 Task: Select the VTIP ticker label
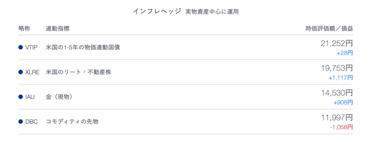pyautogui.click(x=31, y=47)
